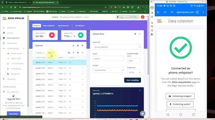Screen dimensions: 215x120
Task: Switch to Project - Motion Detection browser tab
Action: coord(18,2)
